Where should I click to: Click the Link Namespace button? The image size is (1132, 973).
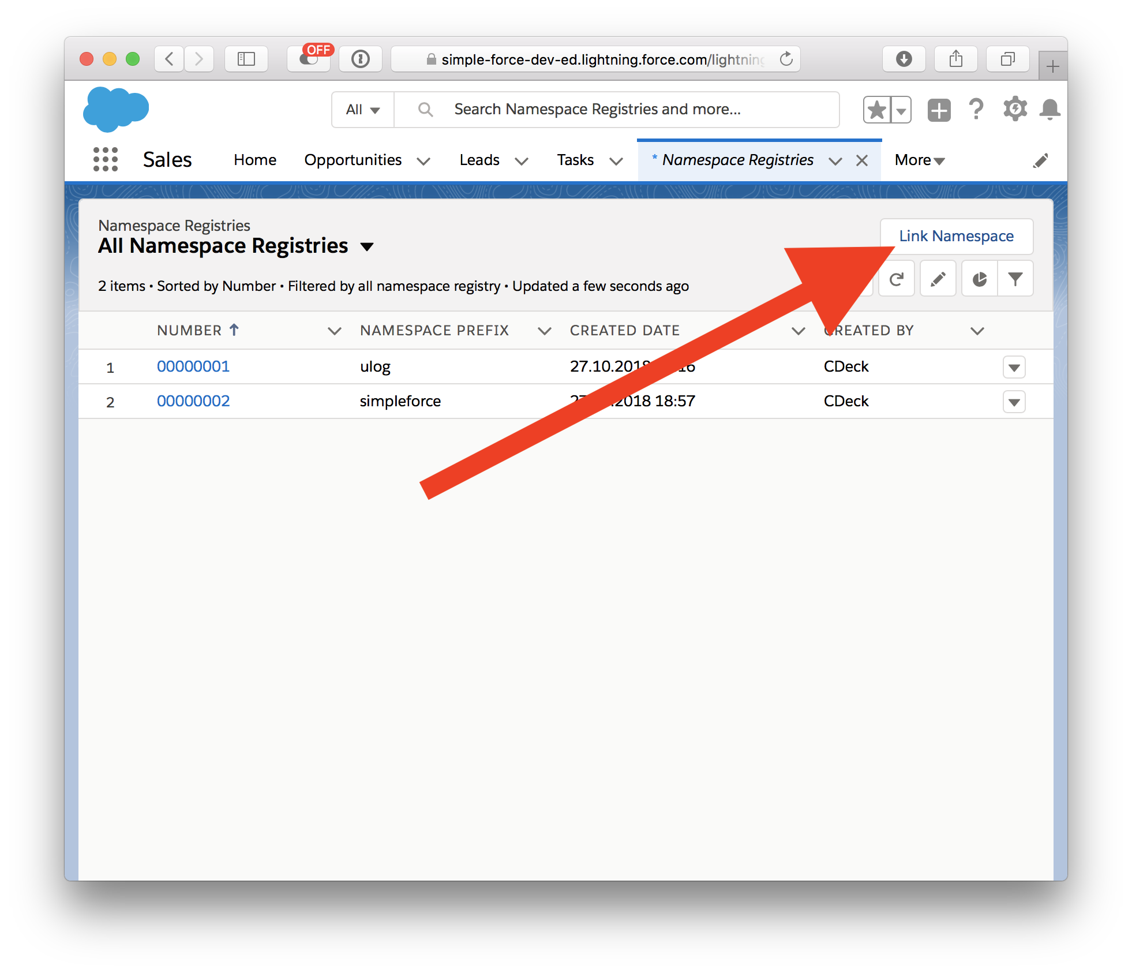956,236
